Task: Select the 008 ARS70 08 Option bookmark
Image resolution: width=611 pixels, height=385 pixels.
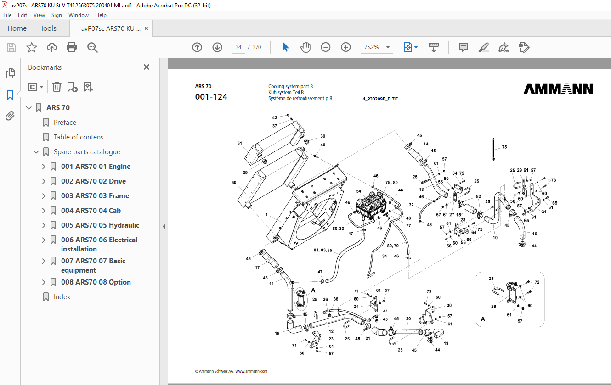Action: point(96,282)
